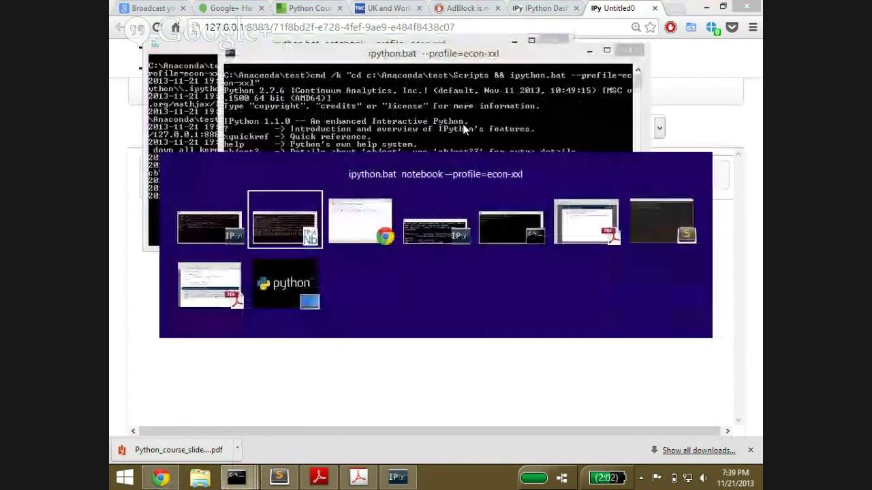Select Adobe Reader thumbnail beside Sublime Text thumbnail

point(587,221)
